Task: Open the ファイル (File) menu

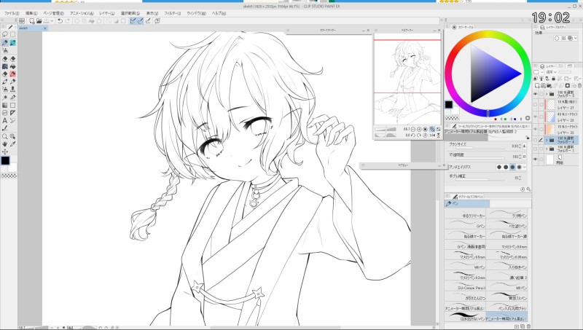Action: tap(11, 13)
